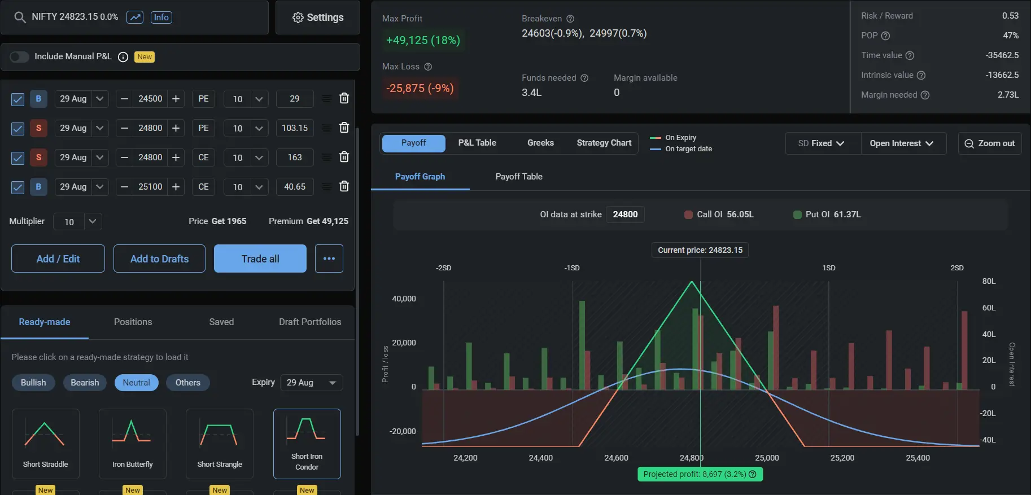Click help icon next to Max Loss

point(428,67)
